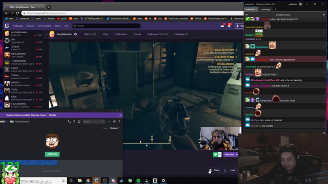
Task: View the channel's Following 96 tab
Action: 181,34
